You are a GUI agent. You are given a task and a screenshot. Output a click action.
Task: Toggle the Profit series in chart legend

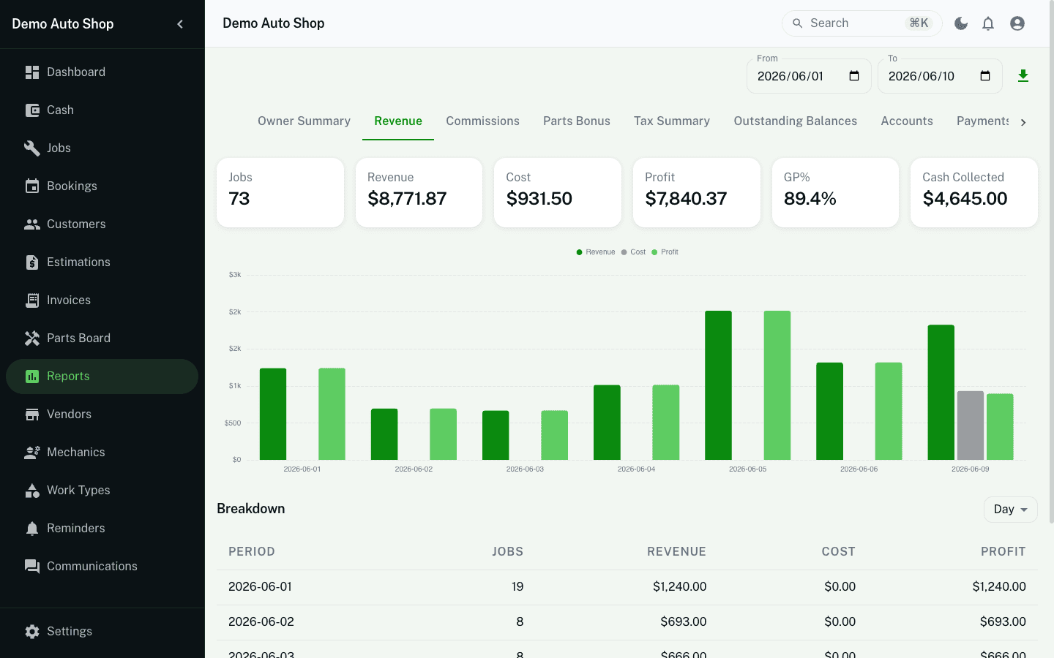665,252
